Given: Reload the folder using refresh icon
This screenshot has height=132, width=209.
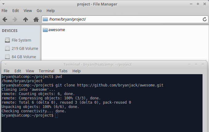Looking at the screenshot, I should (205, 19).
